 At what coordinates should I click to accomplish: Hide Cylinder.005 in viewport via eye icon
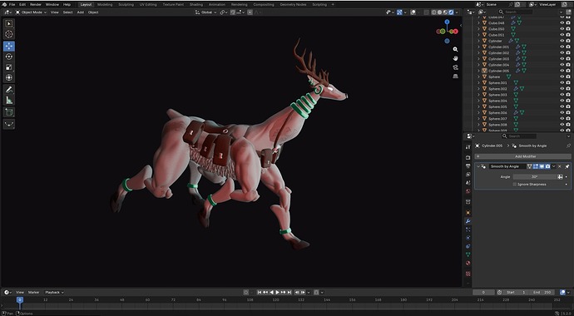click(562, 71)
